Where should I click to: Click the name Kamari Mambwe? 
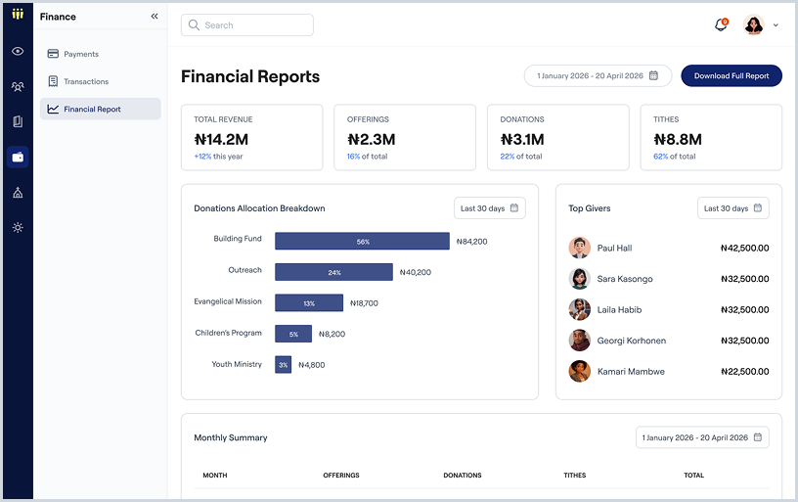coord(631,372)
